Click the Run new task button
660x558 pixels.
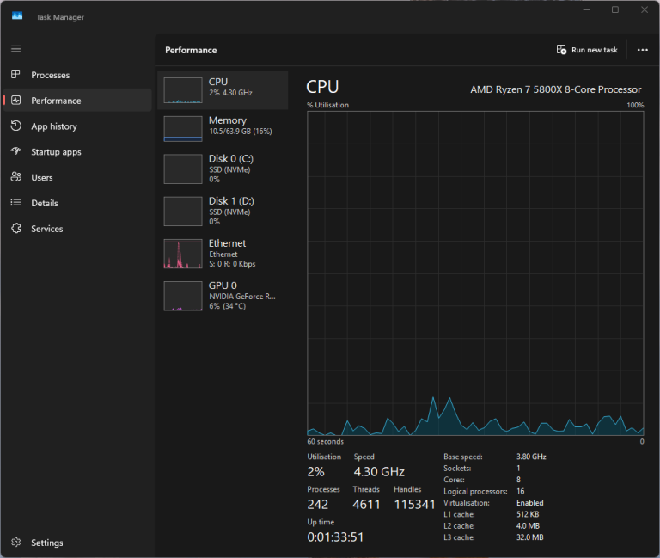click(587, 50)
